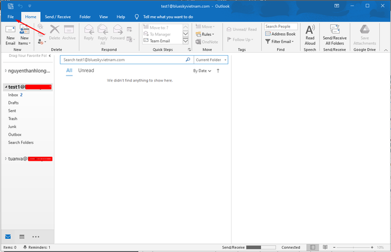Switch to Reading view in status bar
The width and height of the screenshot is (391, 252).
click(325, 247)
